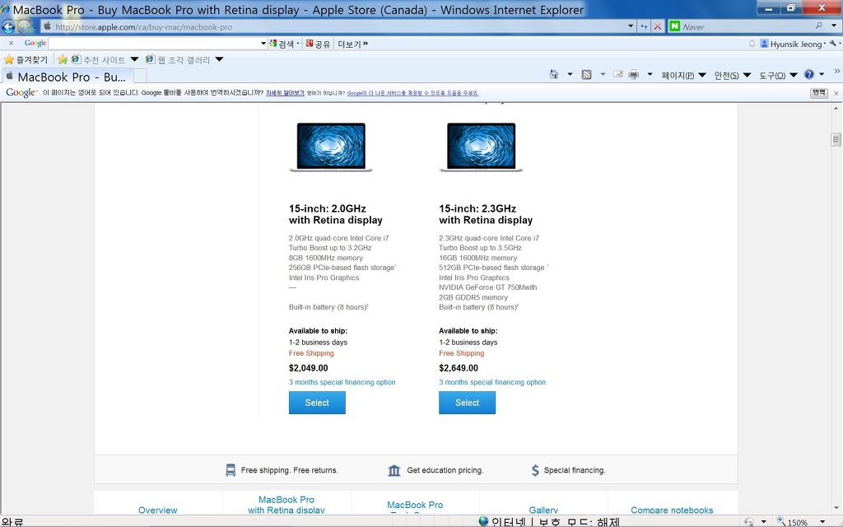Open the 웹 조각 갤러리 web slice link
The image size is (843, 527).
(x=178, y=59)
